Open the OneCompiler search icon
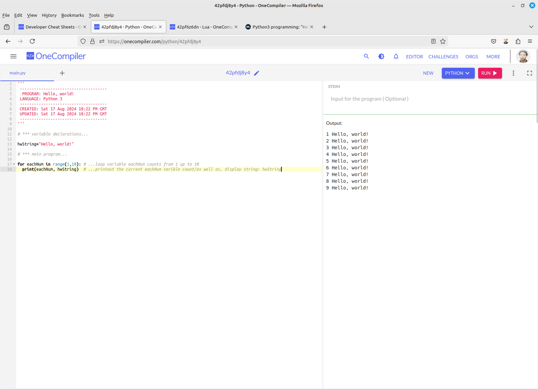The height and width of the screenshot is (389, 538). coord(366,56)
